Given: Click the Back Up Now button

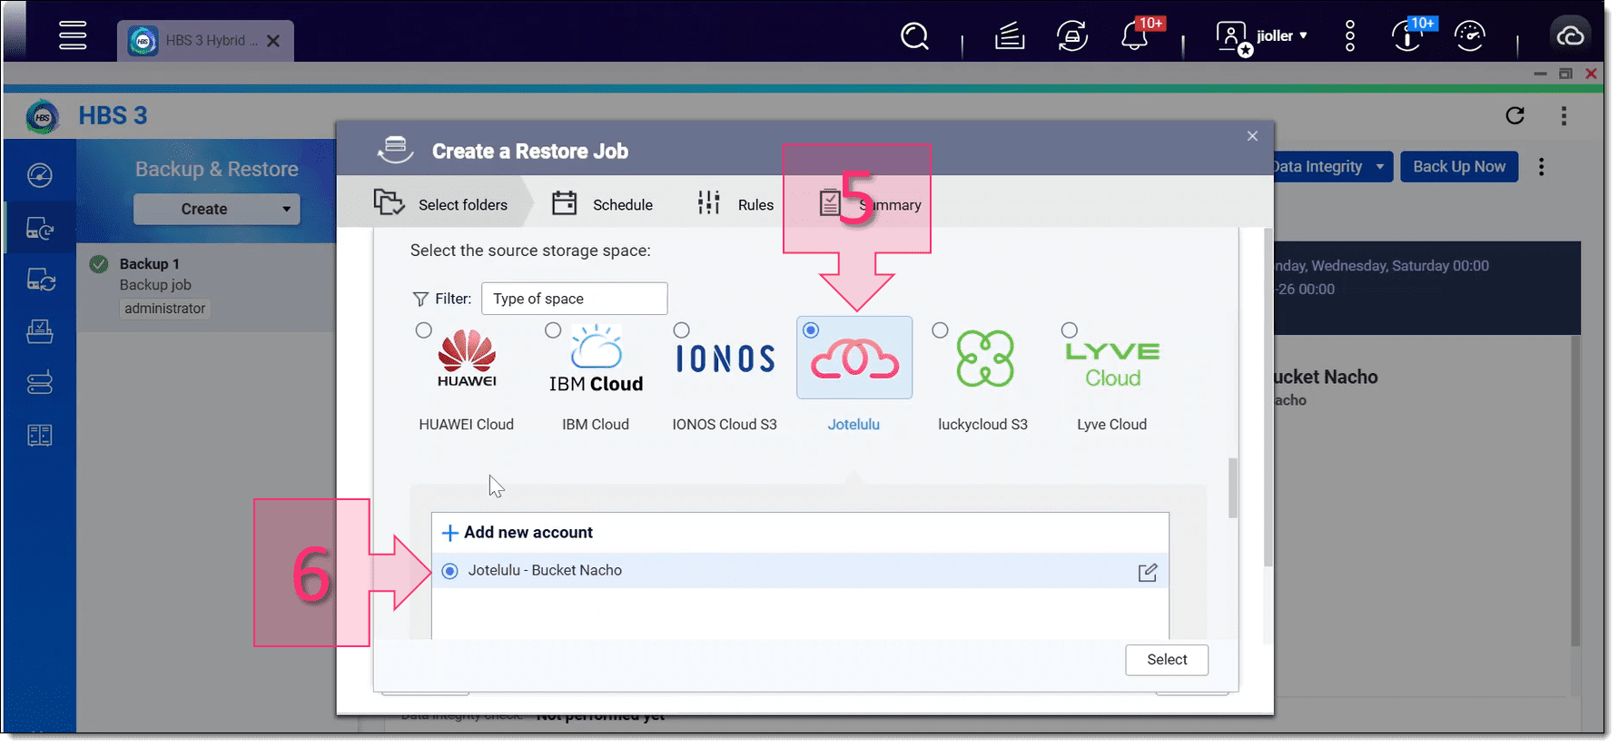Looking at the screenshot, I should pyautogui.click(x=1459, y=167).
